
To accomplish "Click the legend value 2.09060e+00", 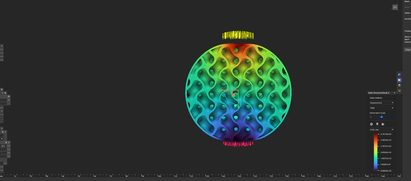I will click(x=386, y=153).
